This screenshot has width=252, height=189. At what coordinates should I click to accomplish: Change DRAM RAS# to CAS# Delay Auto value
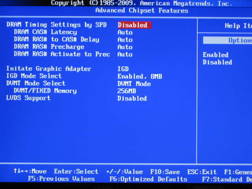click(x=125, y=40)
